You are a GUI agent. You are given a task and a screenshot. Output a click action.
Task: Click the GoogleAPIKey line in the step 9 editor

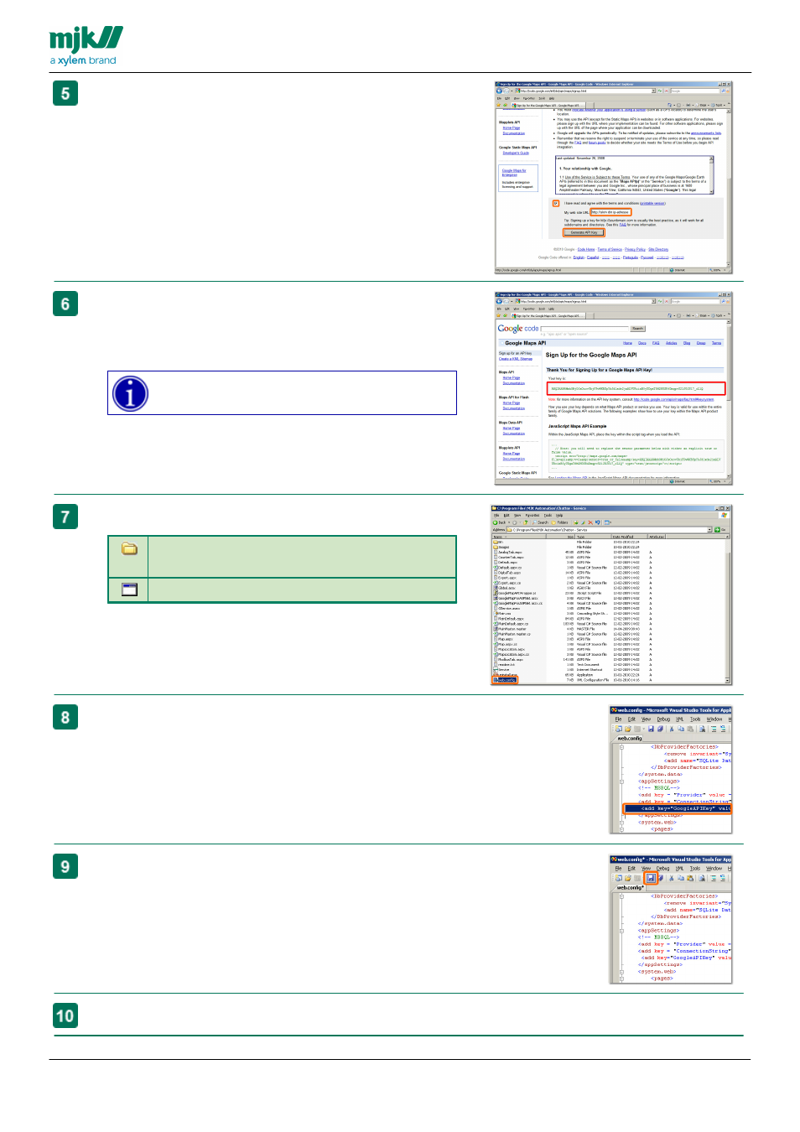coord(686,958)
